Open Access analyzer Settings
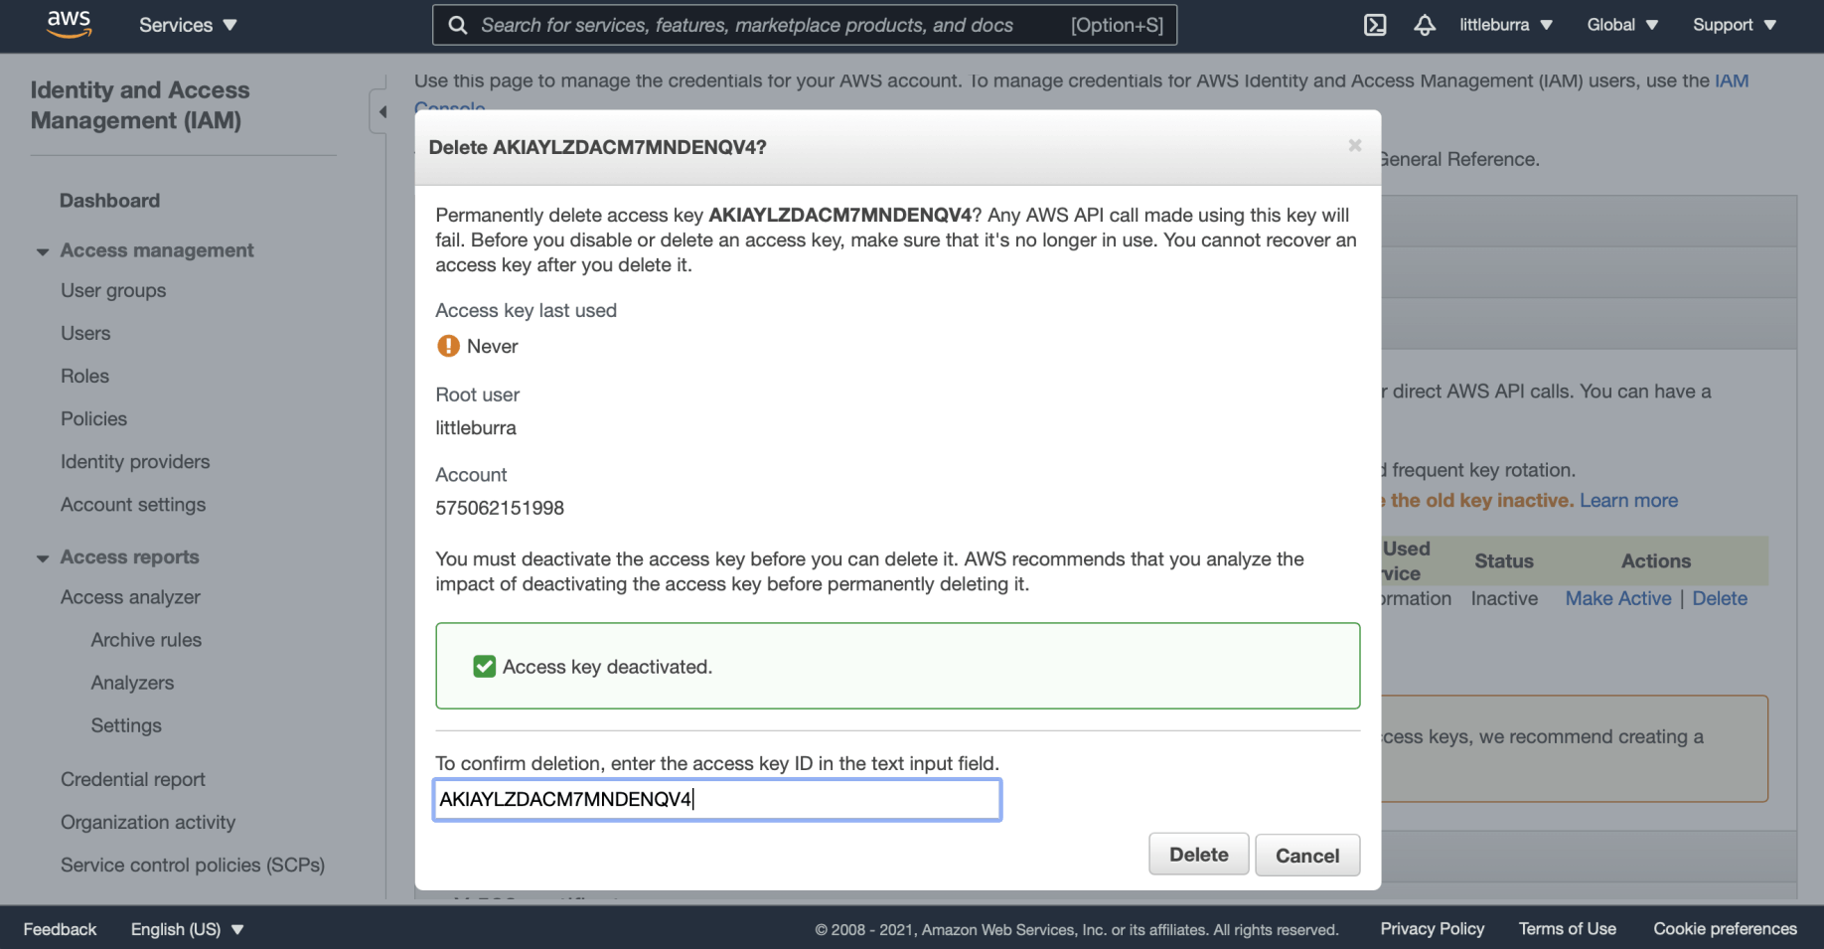The width and height of the screenshot is (1824, 949). [126, 724]
